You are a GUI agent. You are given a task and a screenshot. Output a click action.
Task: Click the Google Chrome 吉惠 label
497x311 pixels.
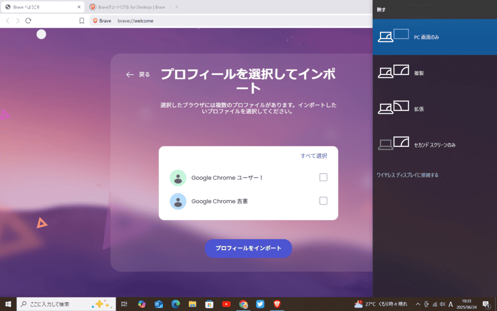click(x=219, y=201)
